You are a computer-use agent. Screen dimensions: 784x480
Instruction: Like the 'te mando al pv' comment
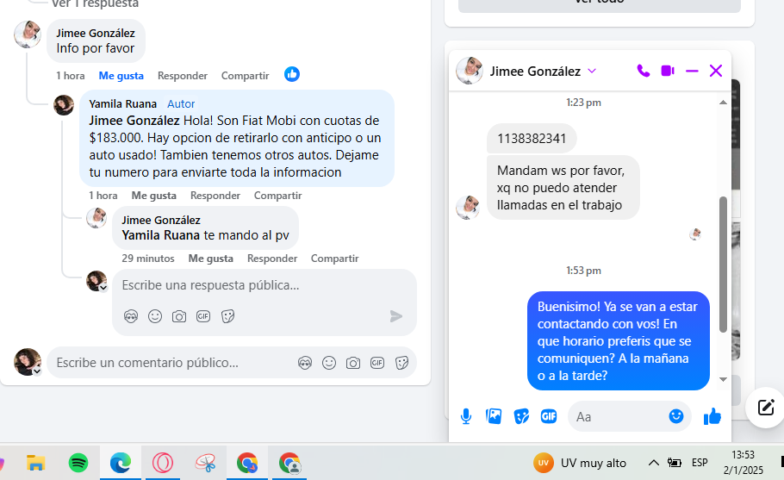pos(211,259)
